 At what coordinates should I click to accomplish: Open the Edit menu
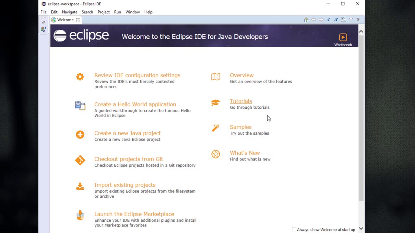pos(54,12)
